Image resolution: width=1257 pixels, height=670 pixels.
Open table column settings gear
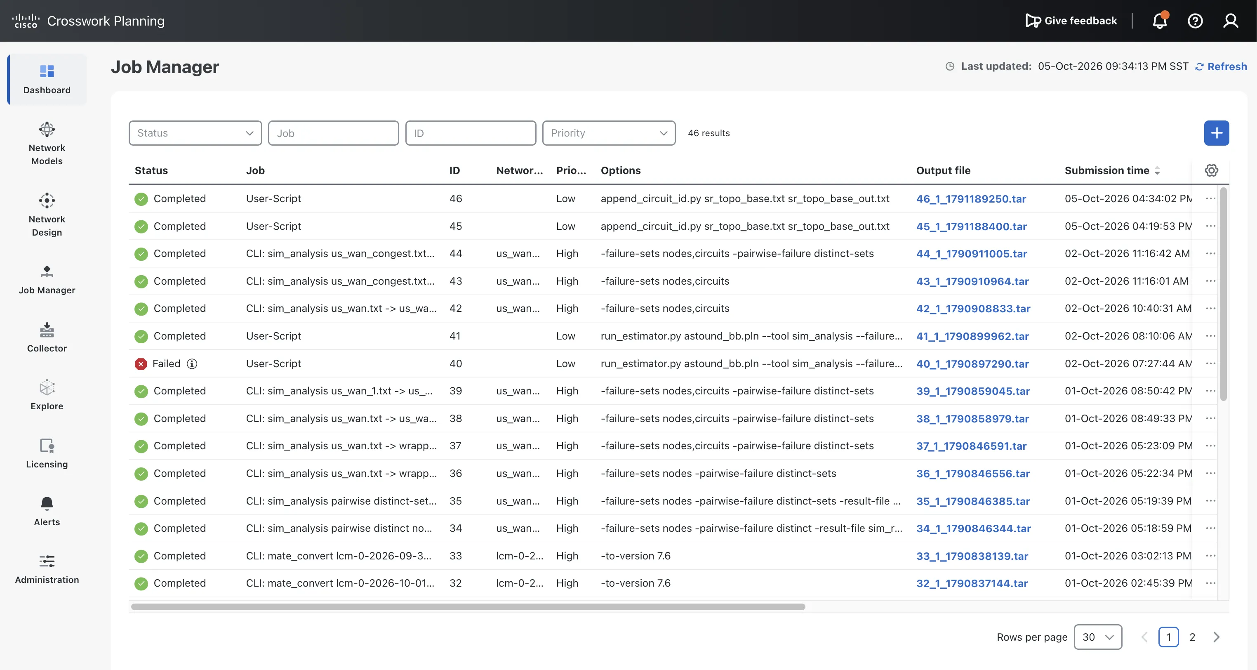coord(1212,170)
